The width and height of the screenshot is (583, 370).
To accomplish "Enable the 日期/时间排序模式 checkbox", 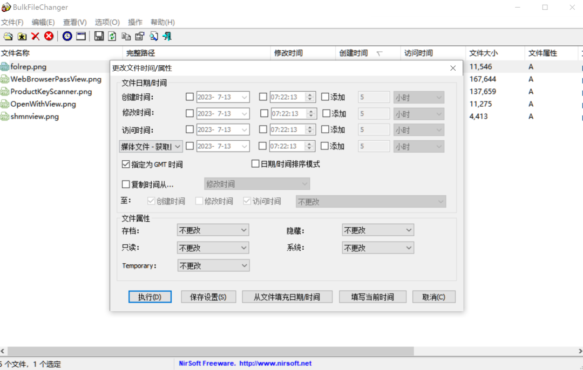I will click(256, 164).
